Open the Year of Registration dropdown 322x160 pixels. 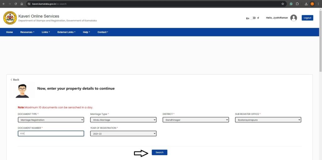(123, 134)
